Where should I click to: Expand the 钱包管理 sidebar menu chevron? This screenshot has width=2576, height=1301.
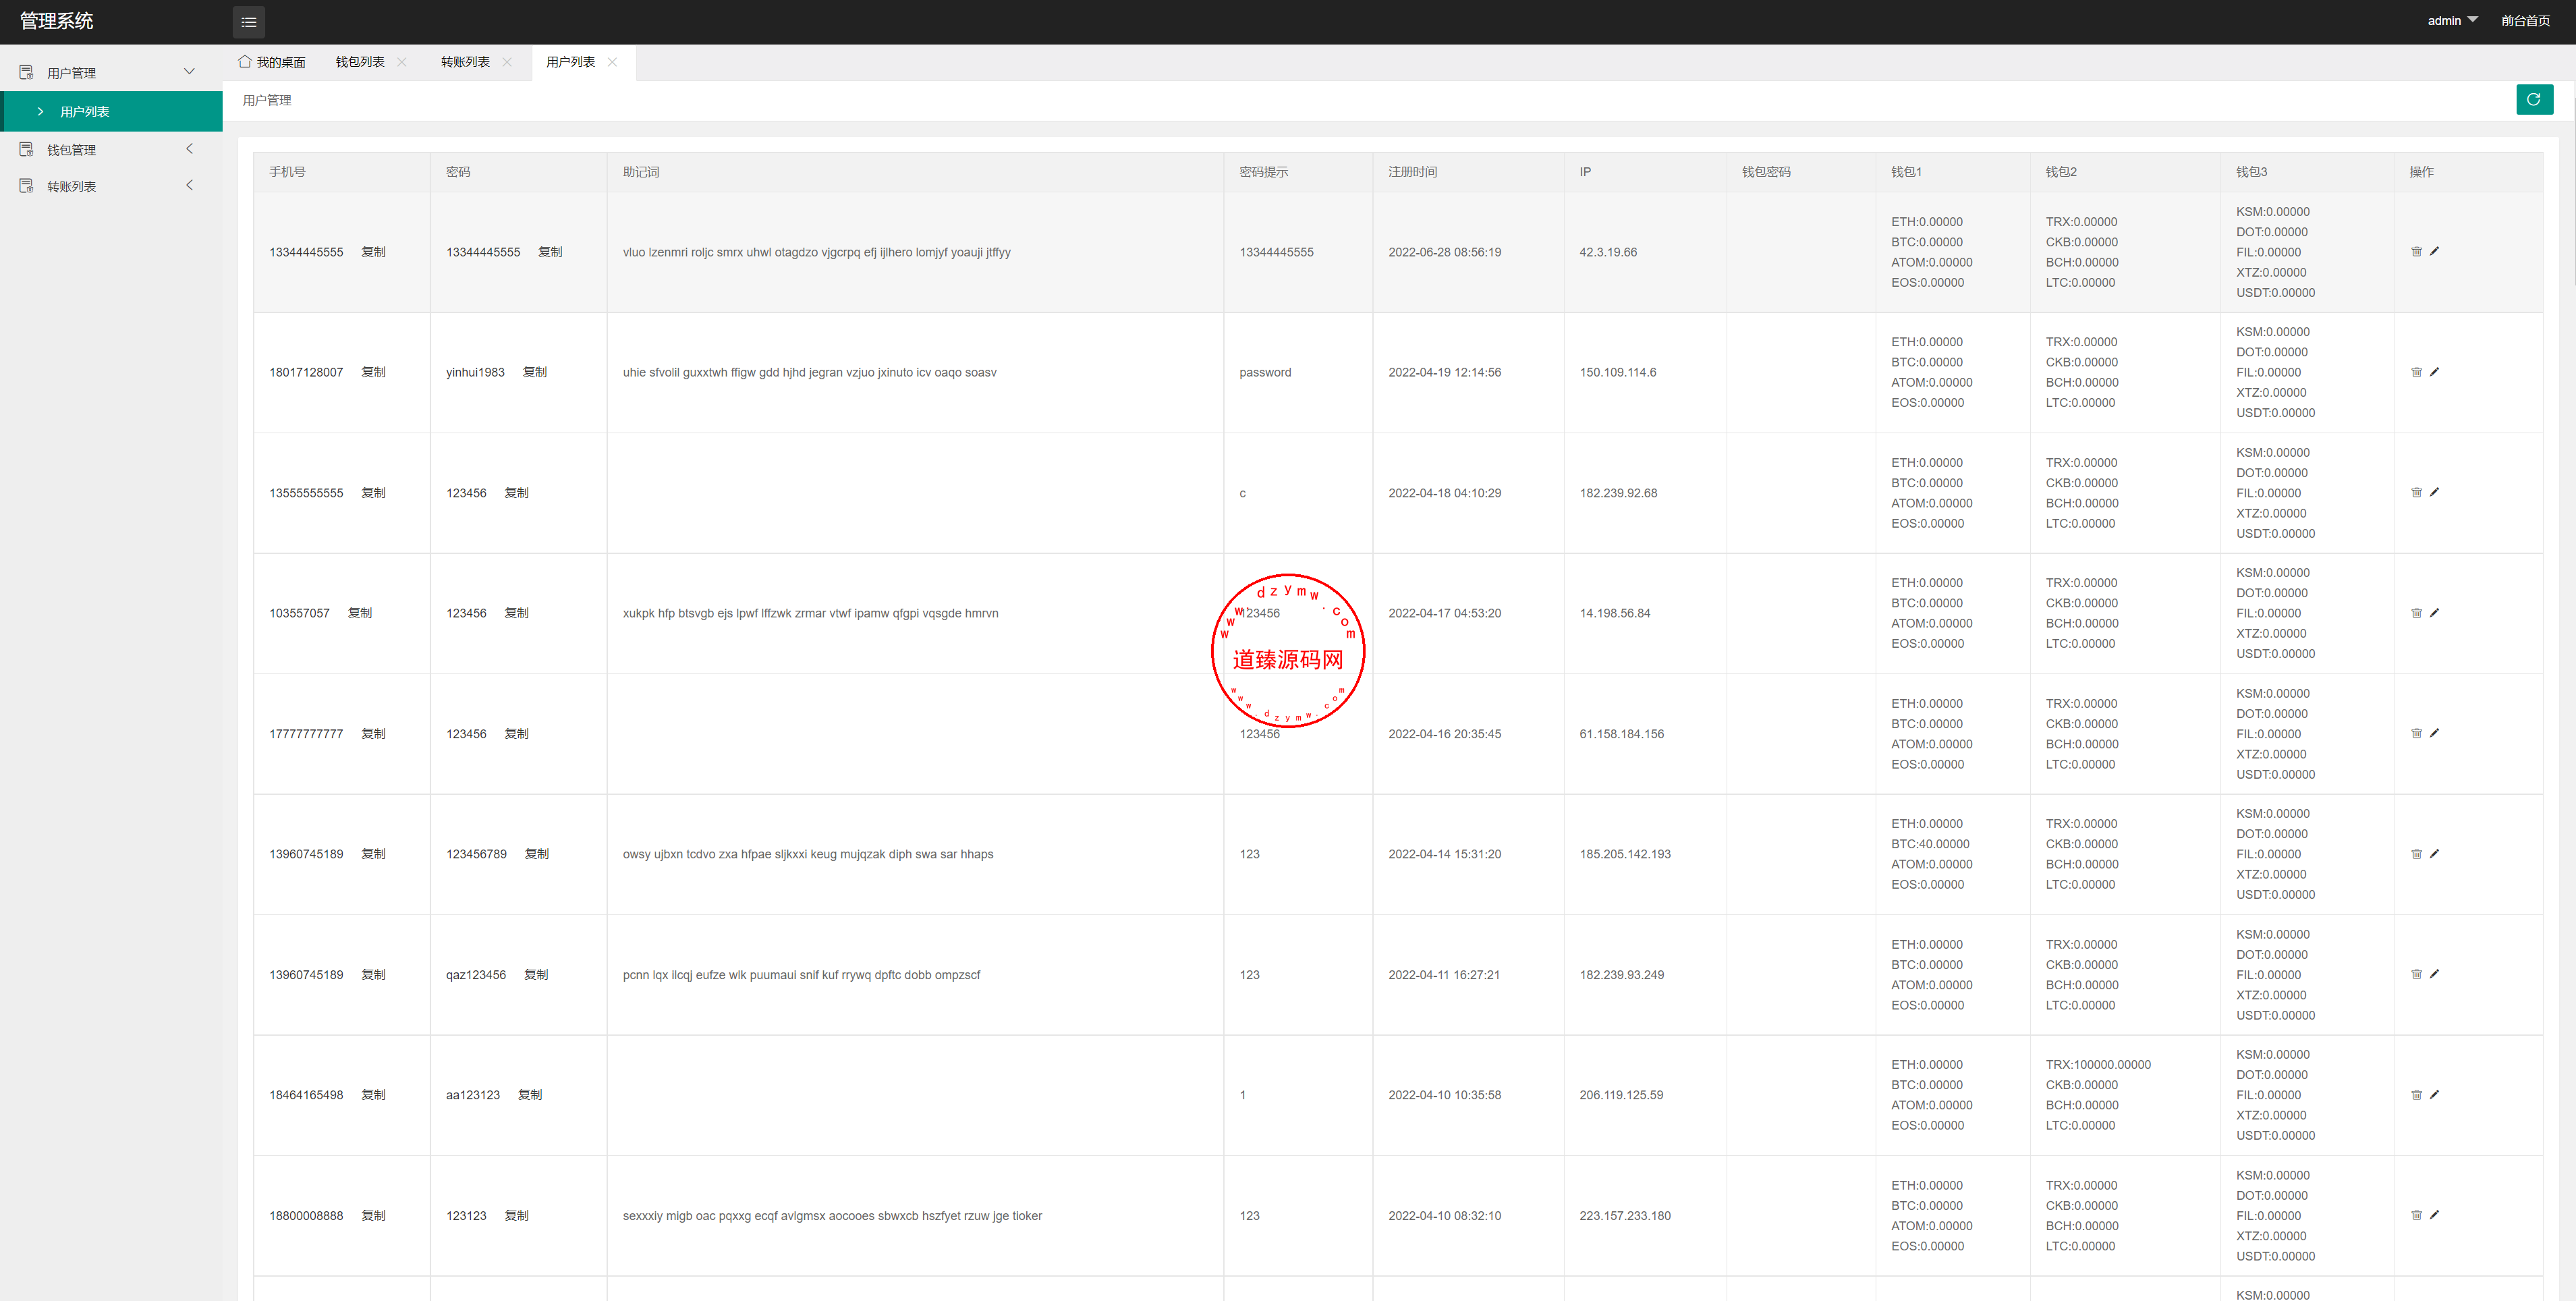click(x=189, y=149)
